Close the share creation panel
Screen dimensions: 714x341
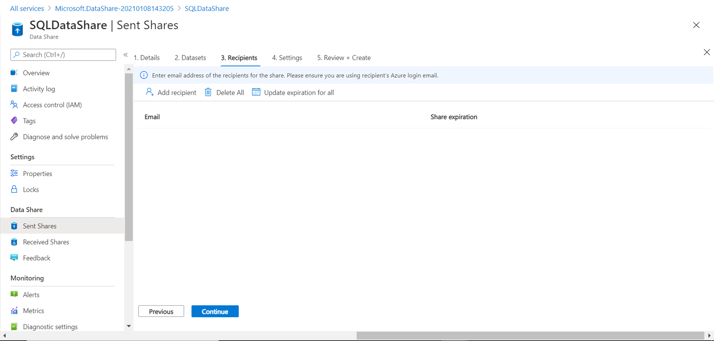click(x=707, y=52)
